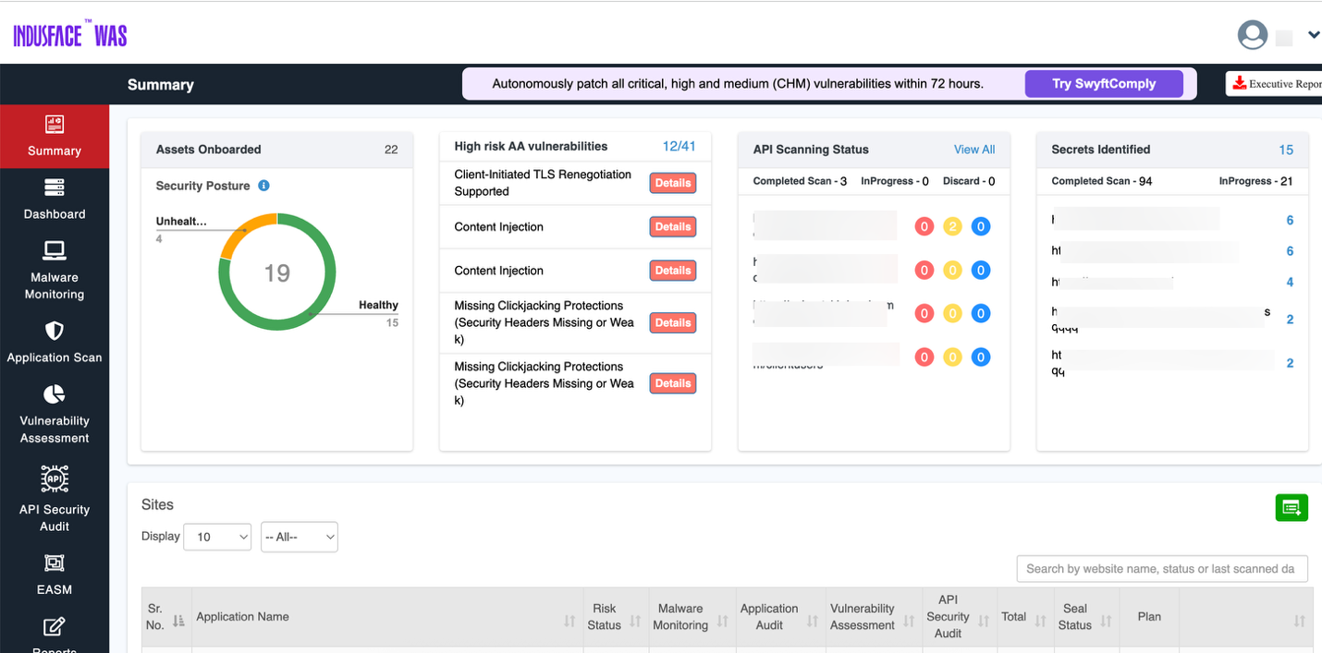The image size is (1322, 653).
Task: Open Vulnerability Assessment pie chart icon
Action: click(x=55, y=394)
